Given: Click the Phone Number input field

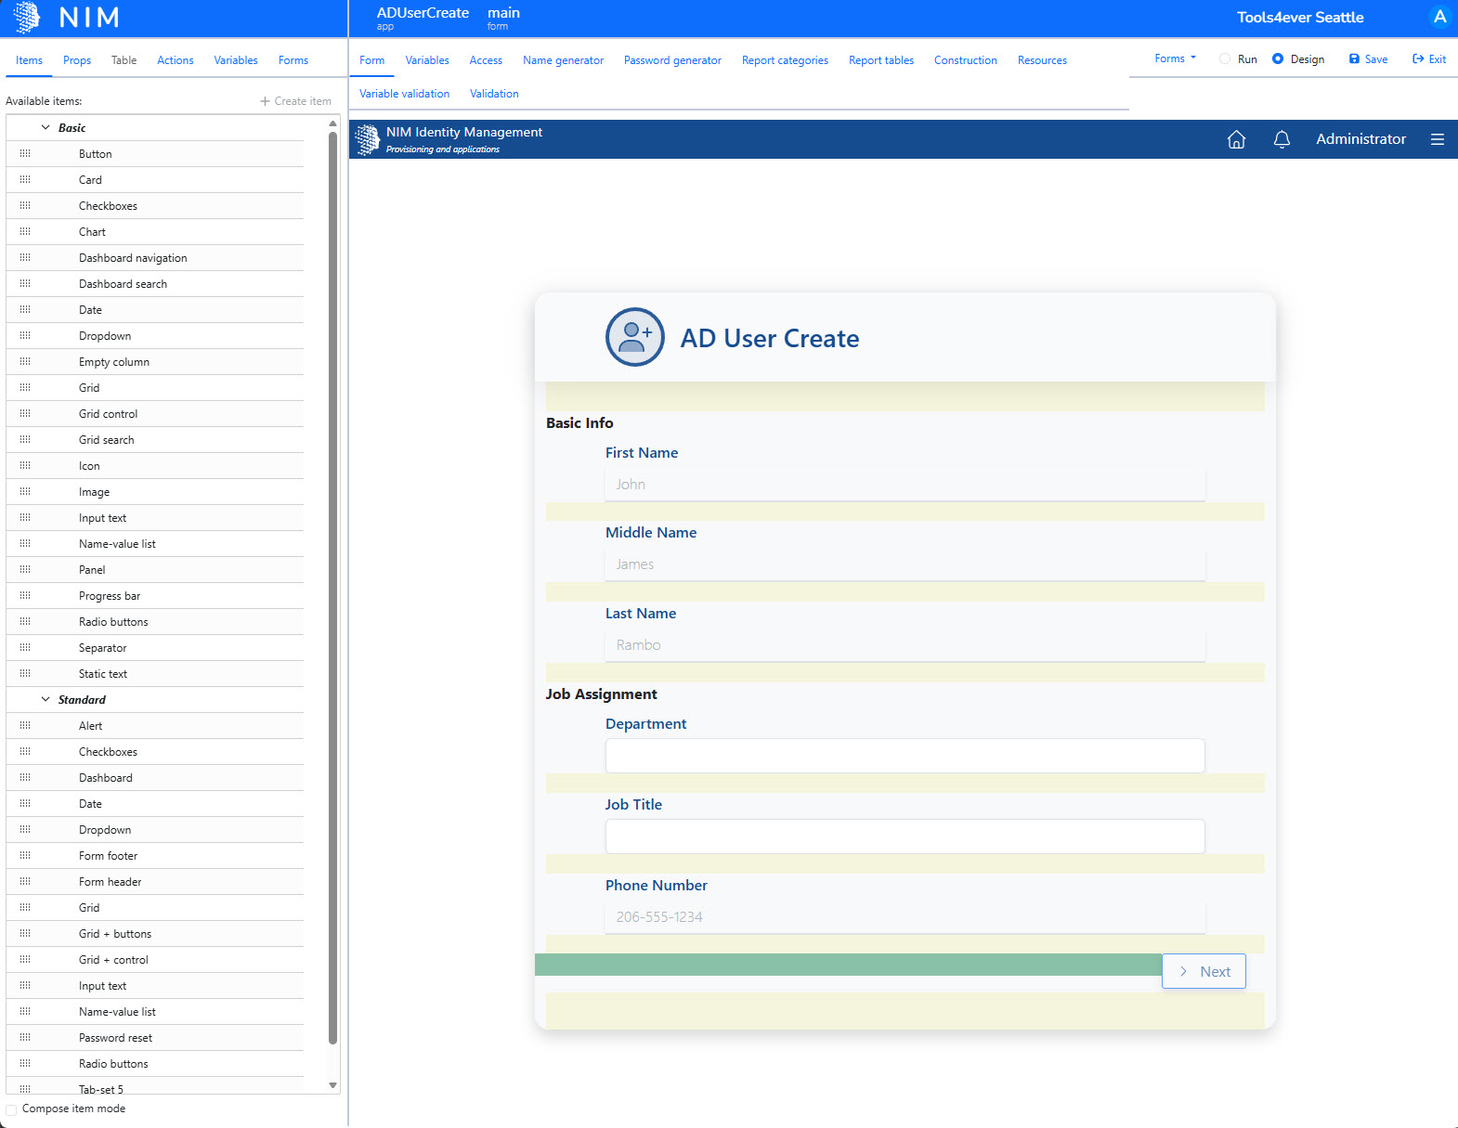Looking at the screenshot, I should click(x=905, y=917).
